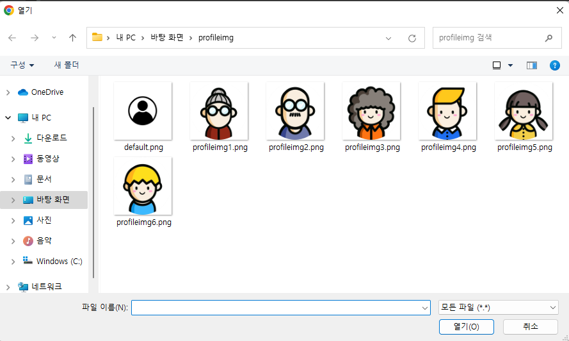Toggle the preview pane
Image resolution: width=569 pixels, height=341 pixels.
tap(532, 65)
